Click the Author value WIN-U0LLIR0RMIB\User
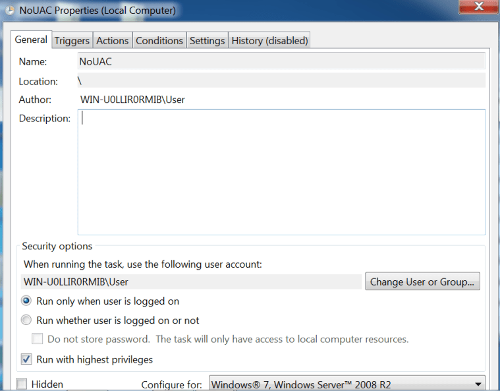 coord(132,100)
